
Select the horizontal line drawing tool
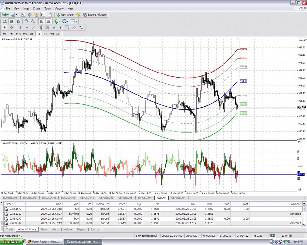point(27,27)
